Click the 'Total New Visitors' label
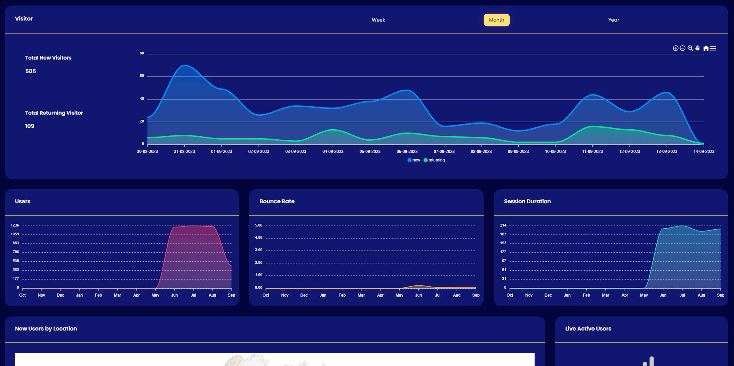The height and width of the screenshot is (366, 734). tap(48, 58)
